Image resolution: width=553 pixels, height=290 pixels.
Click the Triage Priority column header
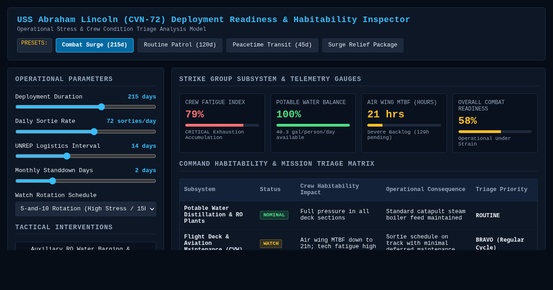click(x=501, y=190)
